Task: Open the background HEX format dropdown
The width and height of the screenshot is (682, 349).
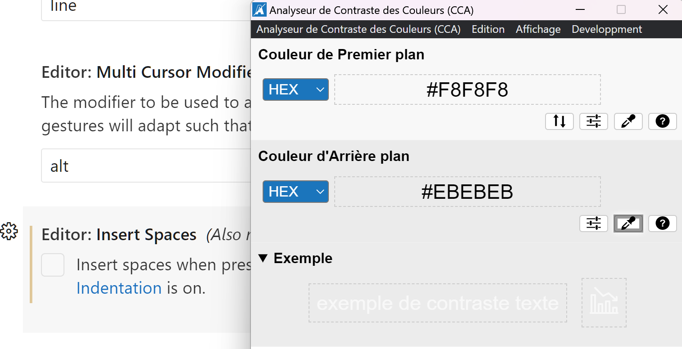Action: click(x=295, y=191)
